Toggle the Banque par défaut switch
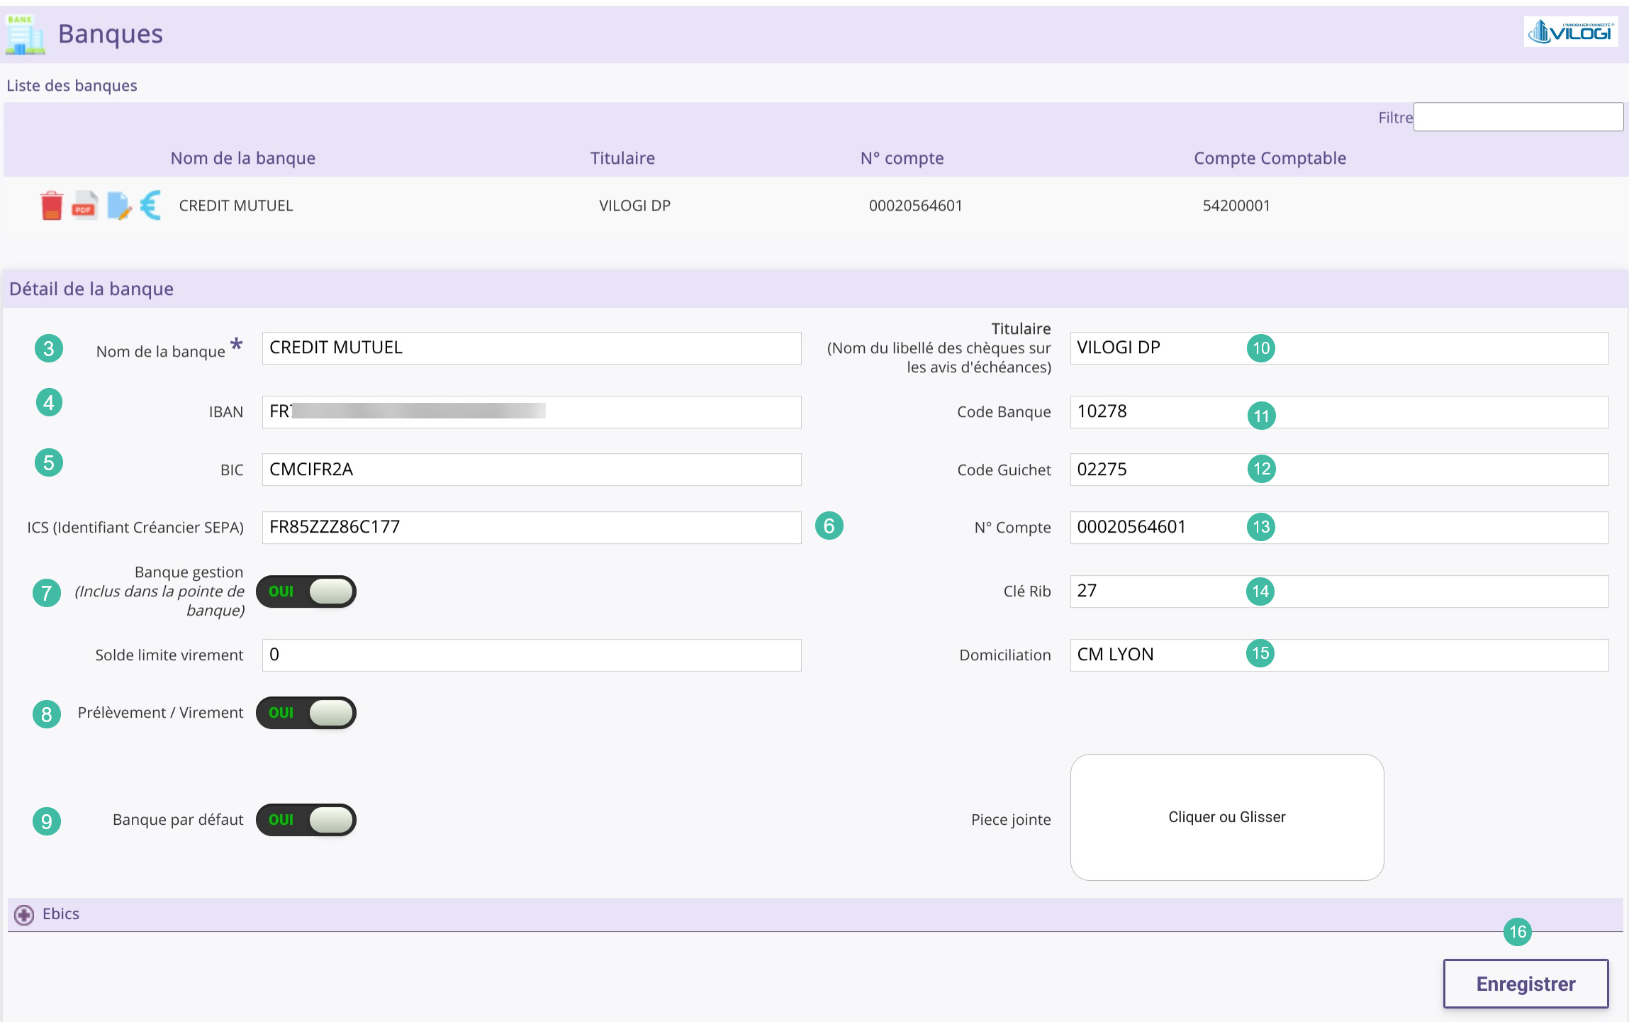This screenshot has width=1629, height=1022. click(x=306, y=820)
